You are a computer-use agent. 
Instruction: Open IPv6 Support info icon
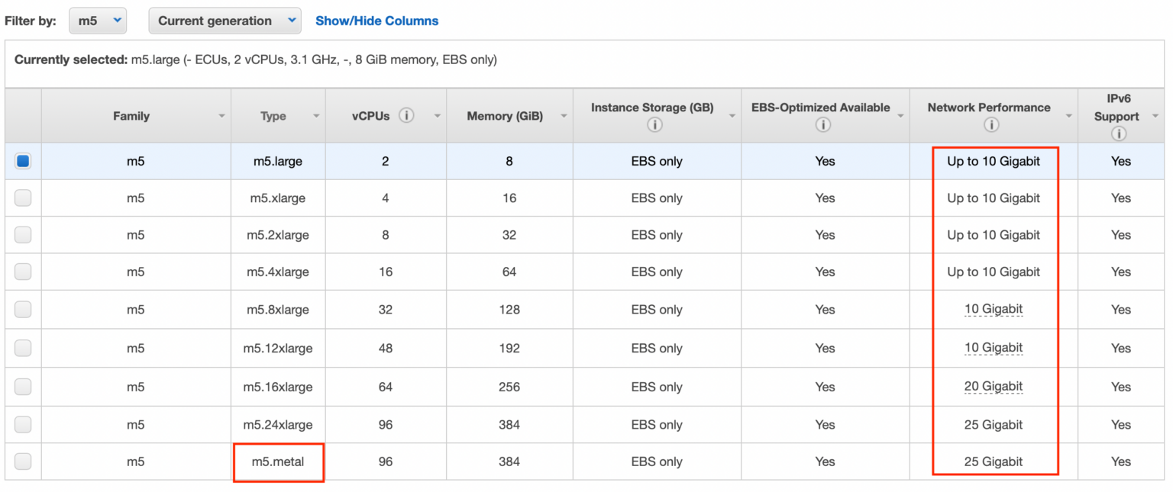click(x=1120, y=133)
